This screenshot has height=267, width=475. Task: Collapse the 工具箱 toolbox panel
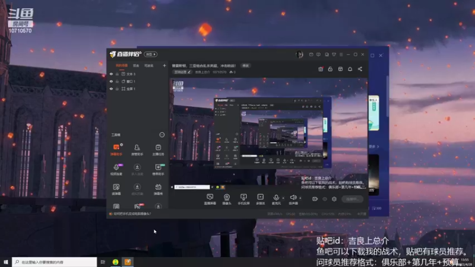pyautogui.click(x=161, y=135)
